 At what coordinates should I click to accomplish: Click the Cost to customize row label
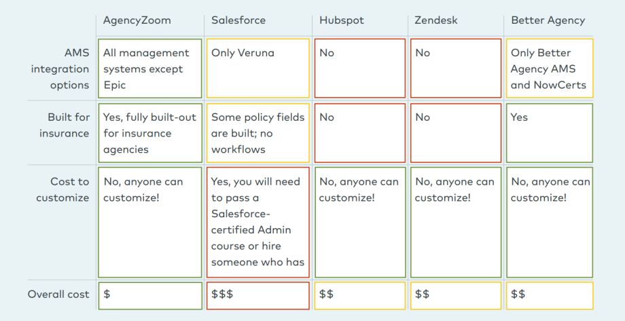click(x=62, y=189)
